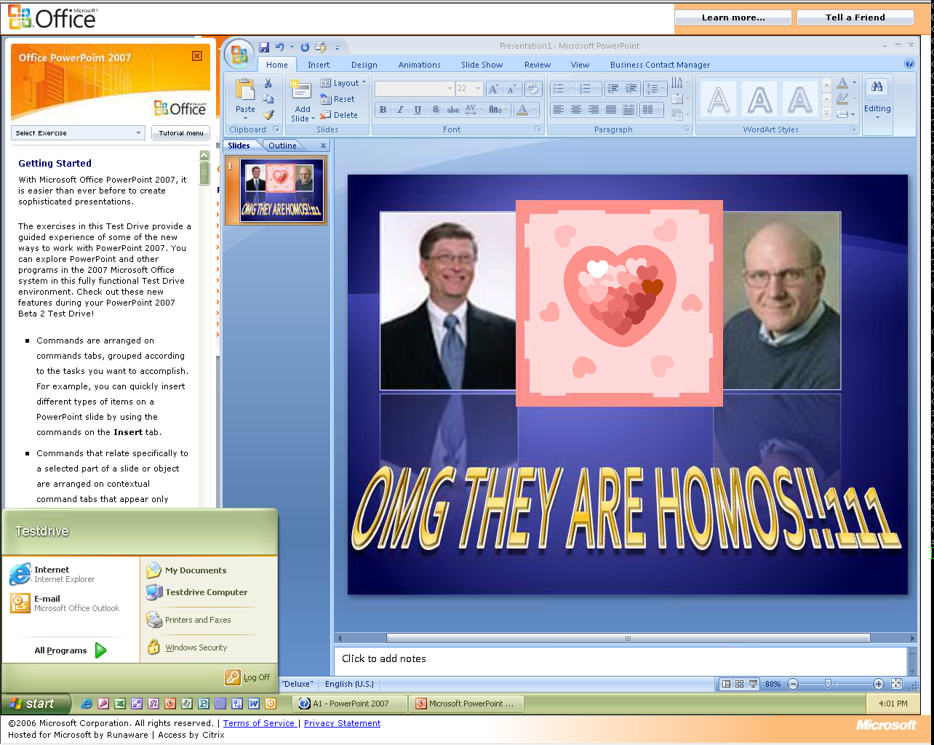Reset the slide layout

pyautogui.click(x=338, y=99)
